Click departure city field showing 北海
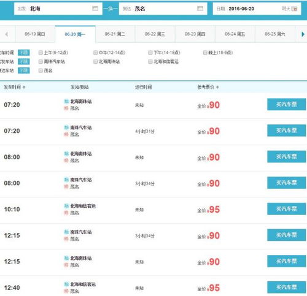Viewport: 307px width, 296px height. (x=58, y=9)
